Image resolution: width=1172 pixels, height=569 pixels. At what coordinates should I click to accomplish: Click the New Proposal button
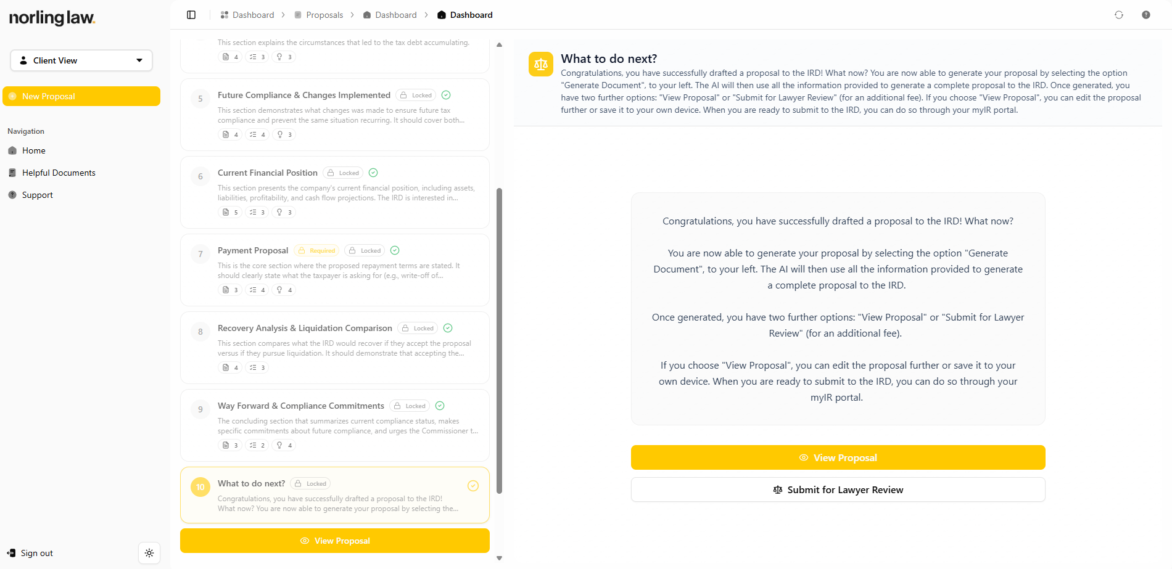pos(81,96)
